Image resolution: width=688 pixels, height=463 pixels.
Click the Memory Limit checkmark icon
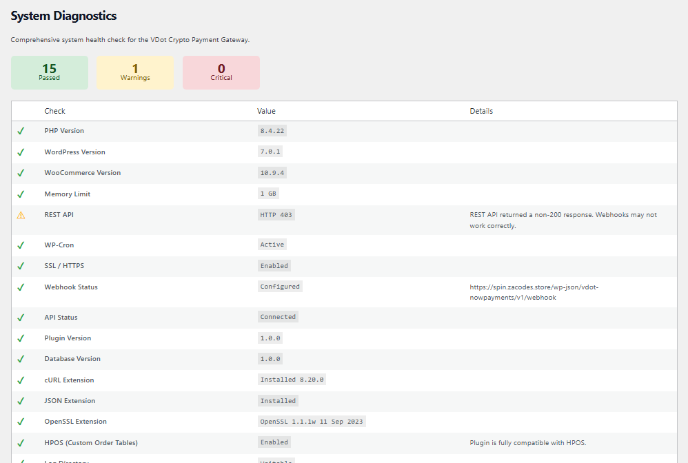click(21, 194)
